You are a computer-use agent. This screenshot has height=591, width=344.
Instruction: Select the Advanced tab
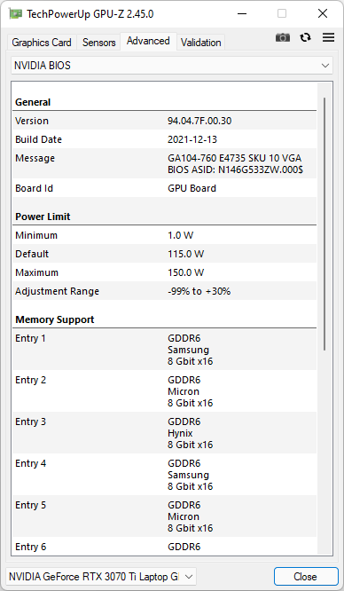tap(148, 41)
